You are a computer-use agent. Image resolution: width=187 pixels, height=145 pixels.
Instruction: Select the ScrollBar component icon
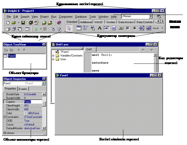tap(156, 28)
